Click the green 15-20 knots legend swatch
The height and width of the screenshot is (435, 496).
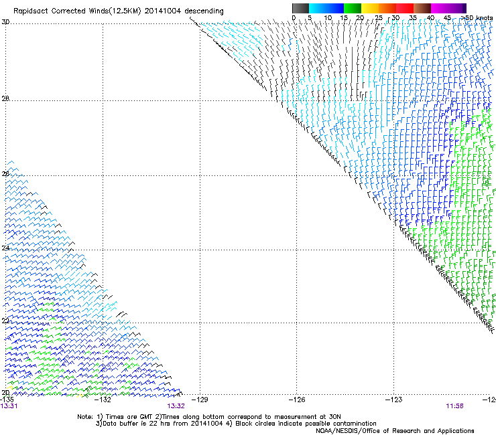(353, 8)
